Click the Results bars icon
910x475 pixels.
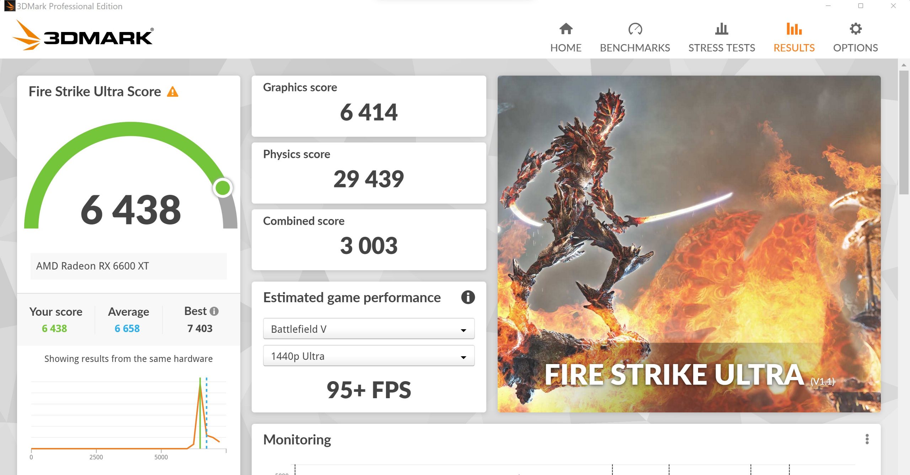[x=794, y=29]
